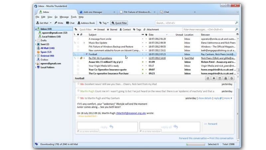266x150 pixels.
Task: Click the junk status column header icon
Action: click(146, 35)
